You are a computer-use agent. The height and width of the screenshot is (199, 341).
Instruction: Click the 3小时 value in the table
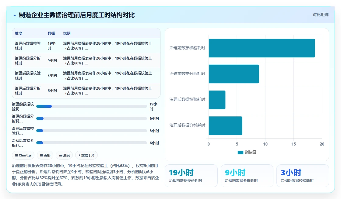coord(52,76)
